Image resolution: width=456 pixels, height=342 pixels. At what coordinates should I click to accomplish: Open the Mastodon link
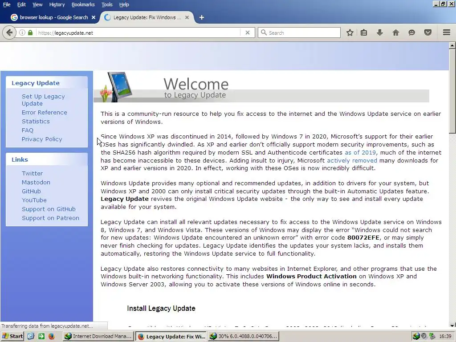(36, 182)
